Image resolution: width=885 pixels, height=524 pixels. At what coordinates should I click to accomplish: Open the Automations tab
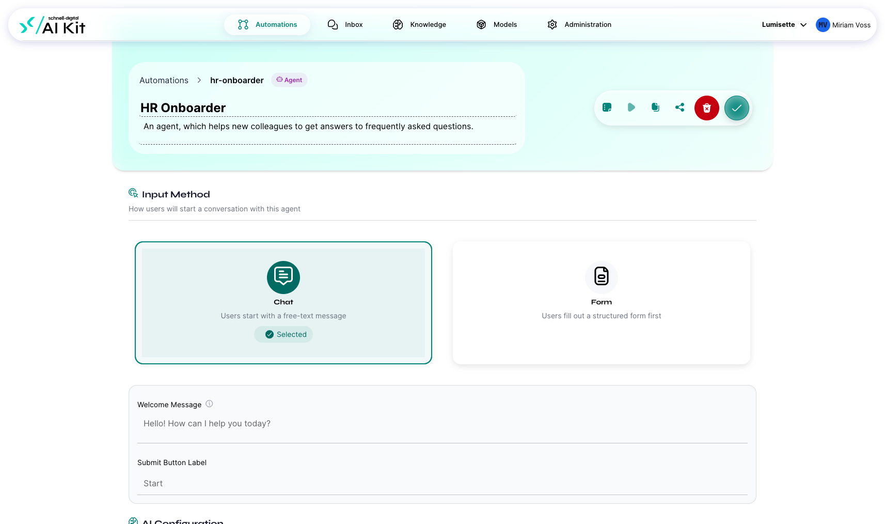[x=267, y=25]
